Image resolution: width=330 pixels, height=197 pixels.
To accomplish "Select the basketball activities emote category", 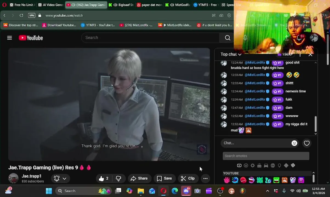I will point(273,166).
